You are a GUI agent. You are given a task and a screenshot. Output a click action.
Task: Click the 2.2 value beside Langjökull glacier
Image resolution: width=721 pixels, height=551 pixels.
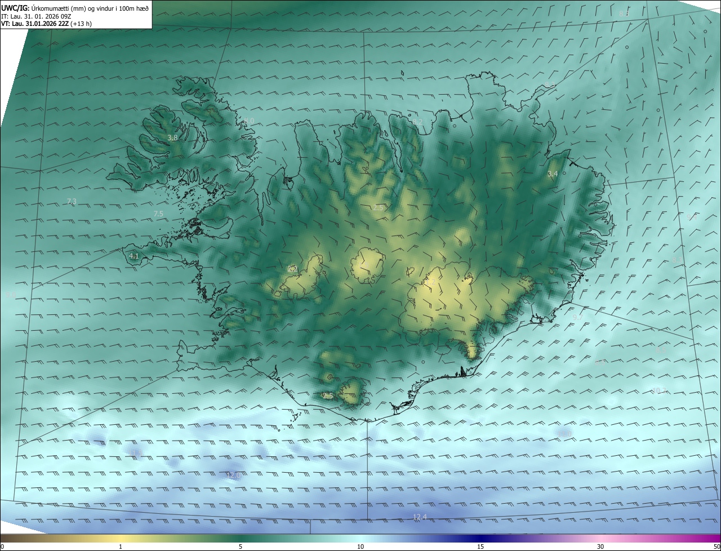tap(292, 269)
